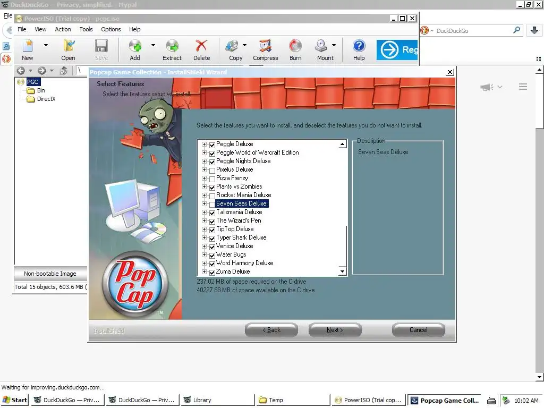Screen dimensions: 544x408
Task: Click the New image icon in PowerISO
Action: 28,46
